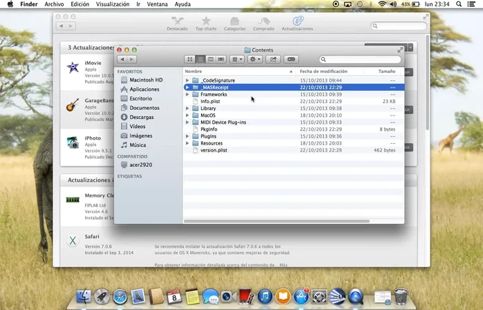
Task: Switch Finder to Cover Flow view
Action: point(221,60)
